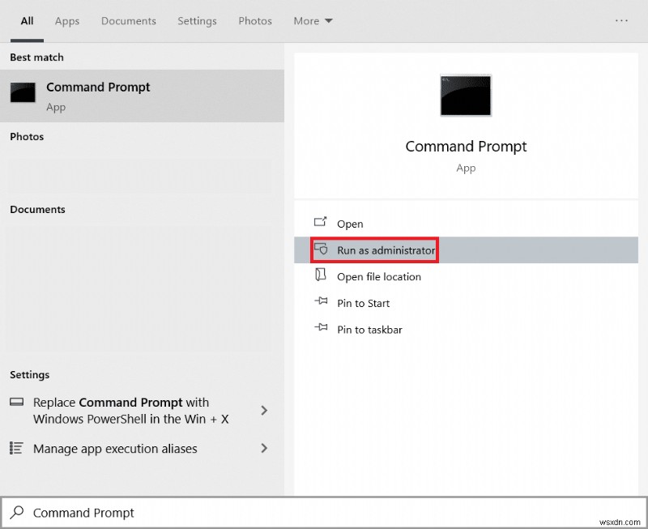Image resolution: width=648 pixels, height=529 pixels.
Task: Switch to the Apps tab
Action: (x=66, y=21)
